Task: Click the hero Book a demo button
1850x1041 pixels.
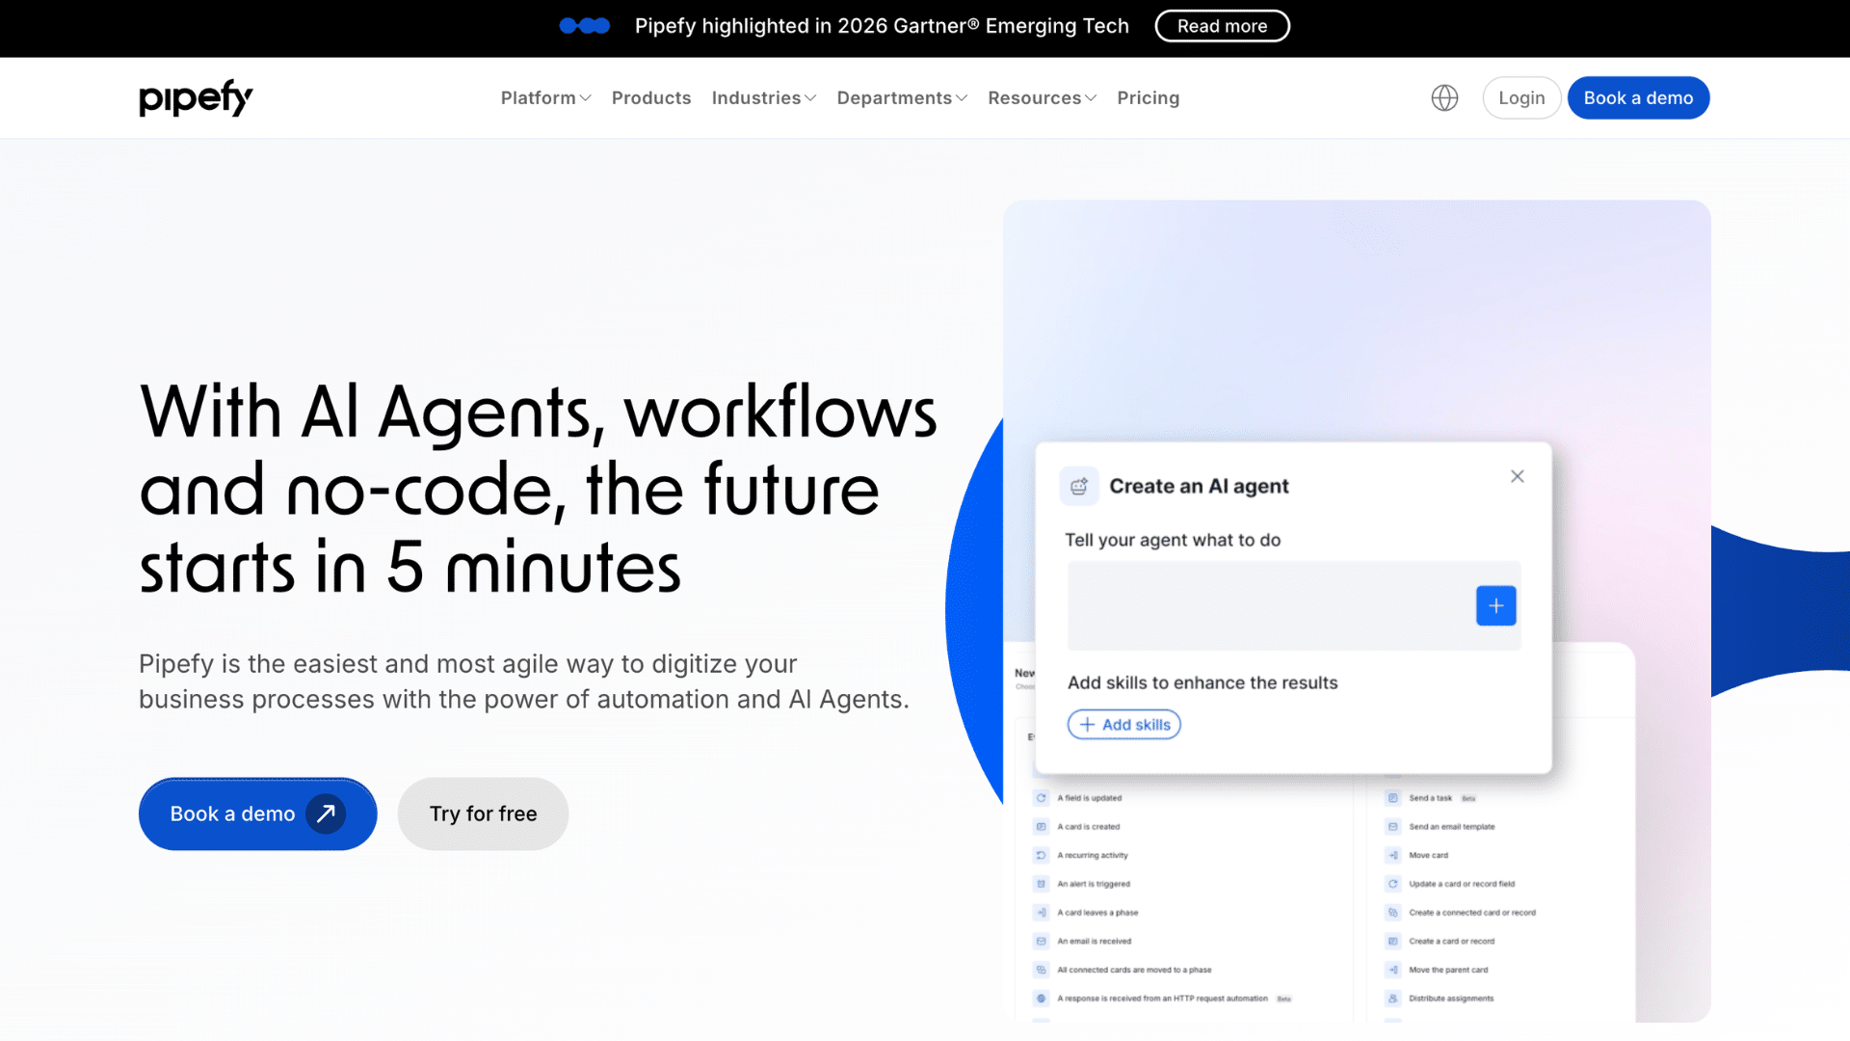Action: tap(257, 814)
